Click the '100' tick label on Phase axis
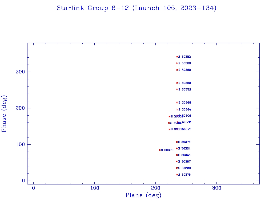Screen dimensions: 273x205 coord(20,144)
